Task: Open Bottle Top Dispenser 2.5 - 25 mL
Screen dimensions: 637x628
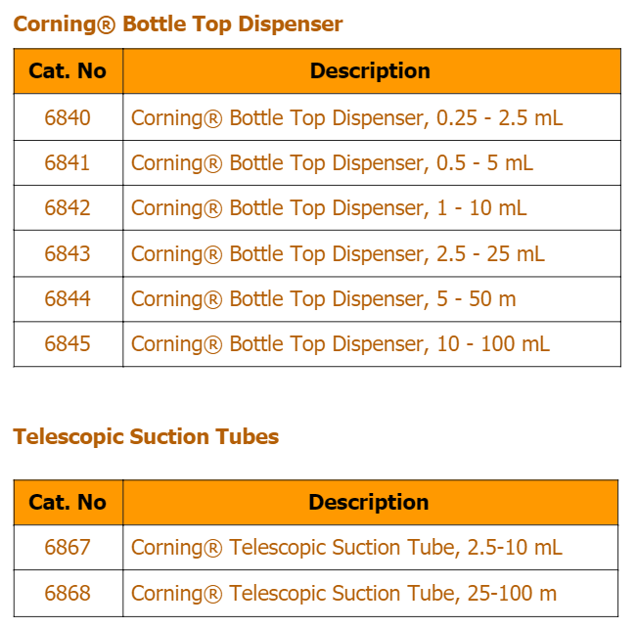Action: point(338,254)
